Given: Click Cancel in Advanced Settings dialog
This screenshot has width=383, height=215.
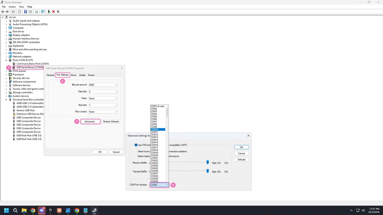Looking at the screenshot, I should click(241, 154).
